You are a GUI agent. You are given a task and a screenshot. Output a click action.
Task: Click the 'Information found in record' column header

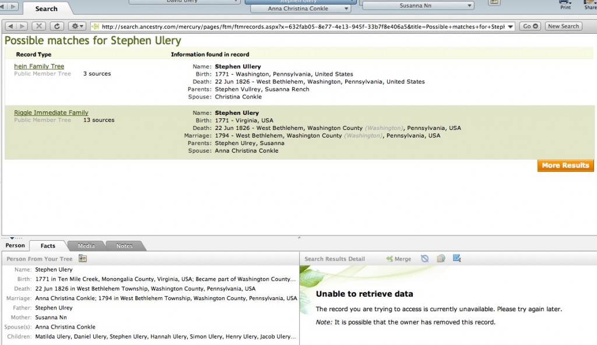coord(210,54)
